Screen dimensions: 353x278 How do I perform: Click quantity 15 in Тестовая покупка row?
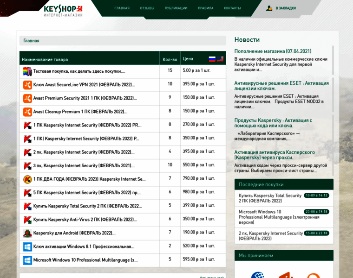170,70
